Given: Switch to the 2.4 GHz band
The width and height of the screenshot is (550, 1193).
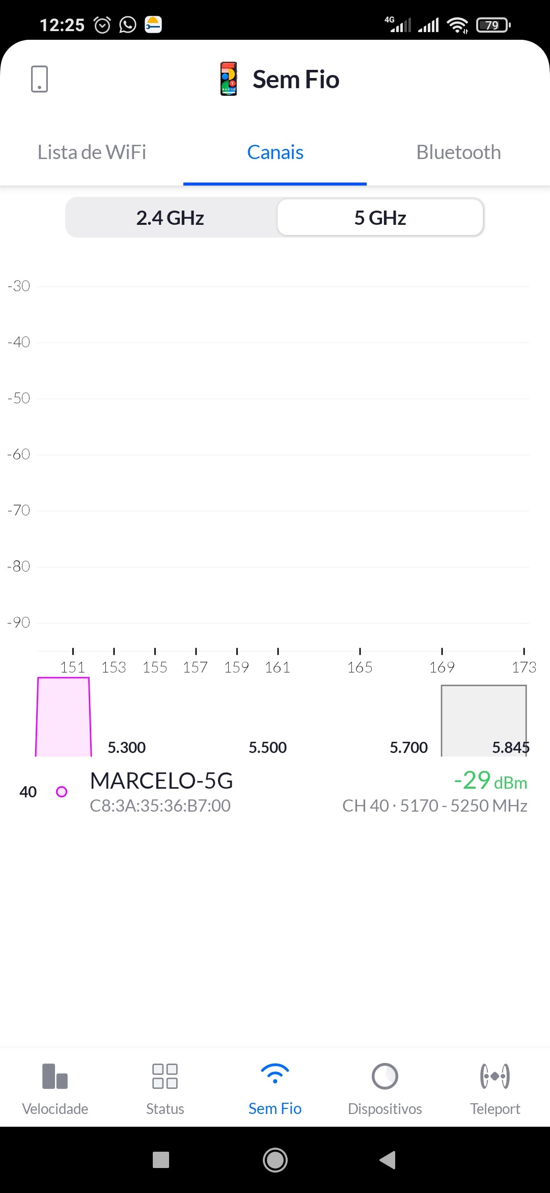Looking at the screenshot, I should (170, 218).
